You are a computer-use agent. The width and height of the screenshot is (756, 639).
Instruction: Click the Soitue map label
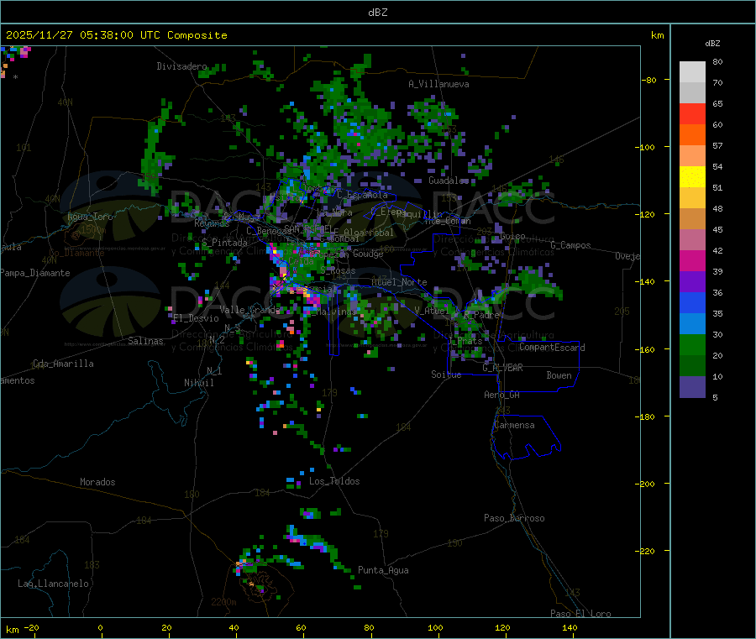tap(446, 374)
